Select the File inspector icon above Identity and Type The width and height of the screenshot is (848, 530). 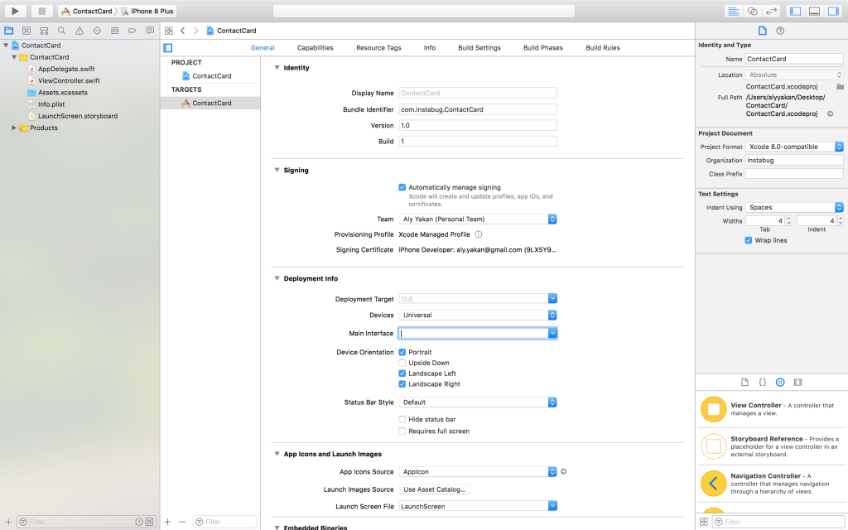(x=761, y=30)
